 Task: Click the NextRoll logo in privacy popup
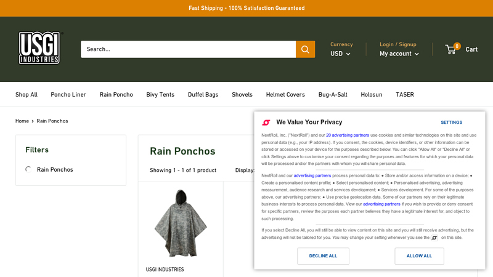click(x=266, y=122)
